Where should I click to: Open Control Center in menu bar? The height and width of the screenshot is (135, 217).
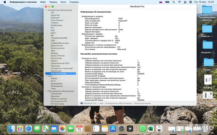[x=185, y=2]
